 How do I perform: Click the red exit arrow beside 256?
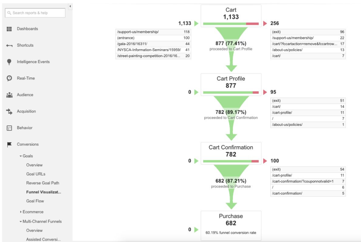265,23
